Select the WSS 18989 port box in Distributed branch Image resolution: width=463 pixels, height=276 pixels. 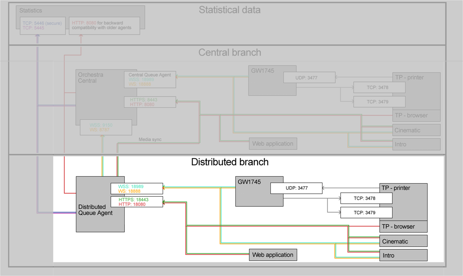[x=136, y=189]
